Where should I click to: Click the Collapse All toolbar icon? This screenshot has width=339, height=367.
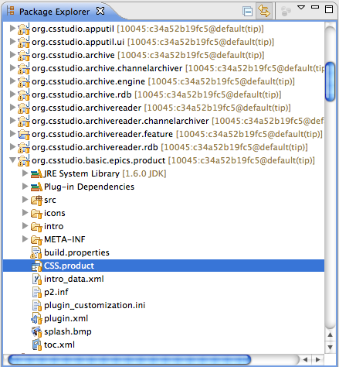click(247, 12)
